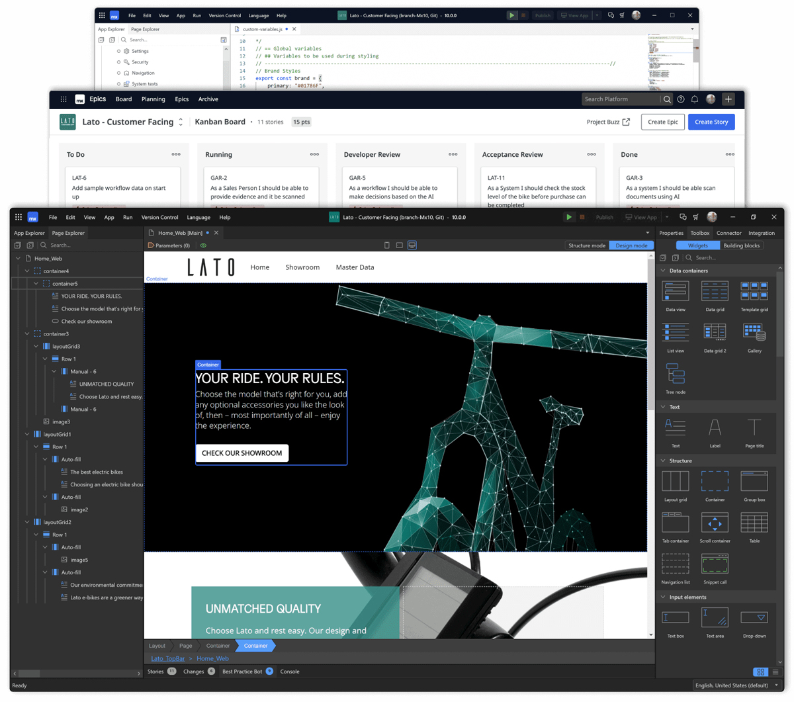This screenshot has width=794, height=702.
Task: Switch to tablet device preview
Action: (x=399, y=245)
